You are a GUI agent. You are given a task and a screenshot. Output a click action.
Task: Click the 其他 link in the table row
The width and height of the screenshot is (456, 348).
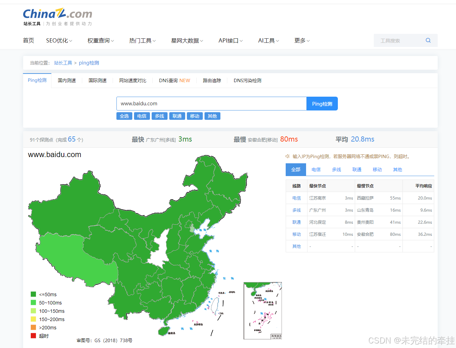tap(296, 246)
